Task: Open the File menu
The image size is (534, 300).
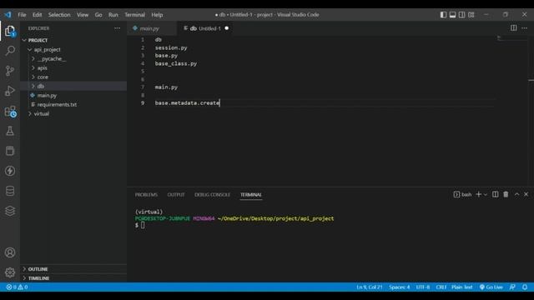Action: click(x=22, y=15)
